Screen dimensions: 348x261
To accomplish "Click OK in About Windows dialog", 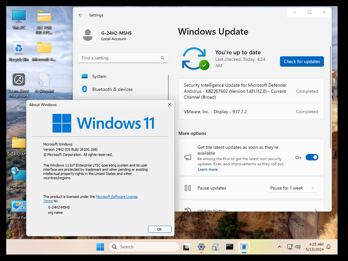I will tap(160, 229).
